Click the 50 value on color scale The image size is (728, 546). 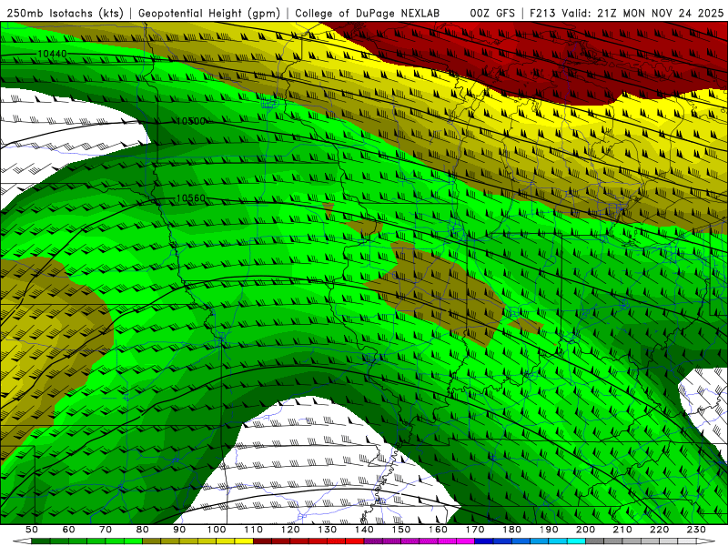click(x=32, y=530)
